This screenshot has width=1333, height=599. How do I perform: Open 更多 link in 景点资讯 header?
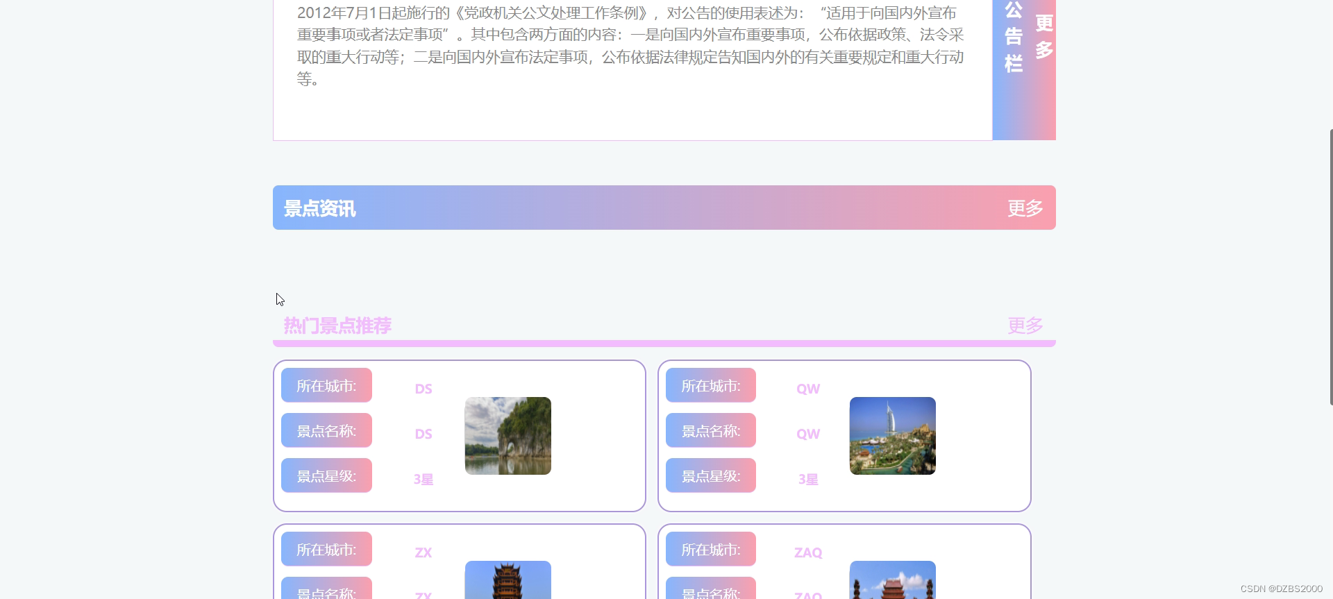(1025, 208)
